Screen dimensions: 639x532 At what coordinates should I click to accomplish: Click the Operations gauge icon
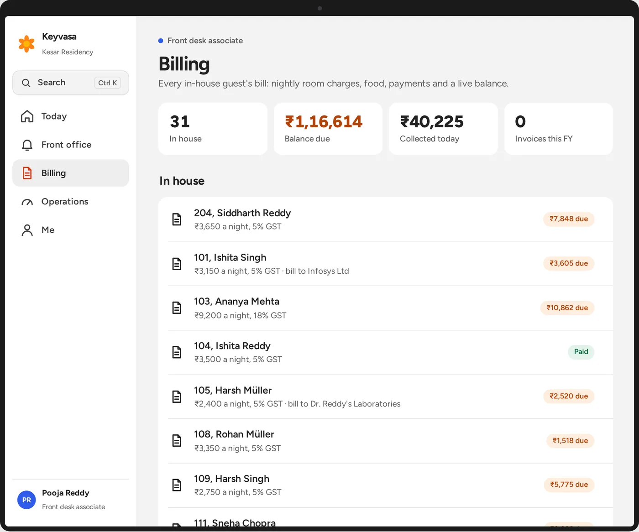[27, 202]
